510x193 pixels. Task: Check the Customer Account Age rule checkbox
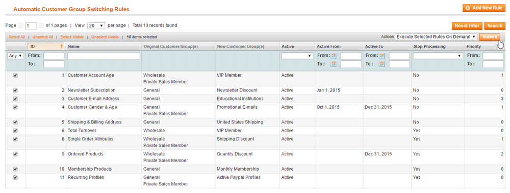click(15, 75)
